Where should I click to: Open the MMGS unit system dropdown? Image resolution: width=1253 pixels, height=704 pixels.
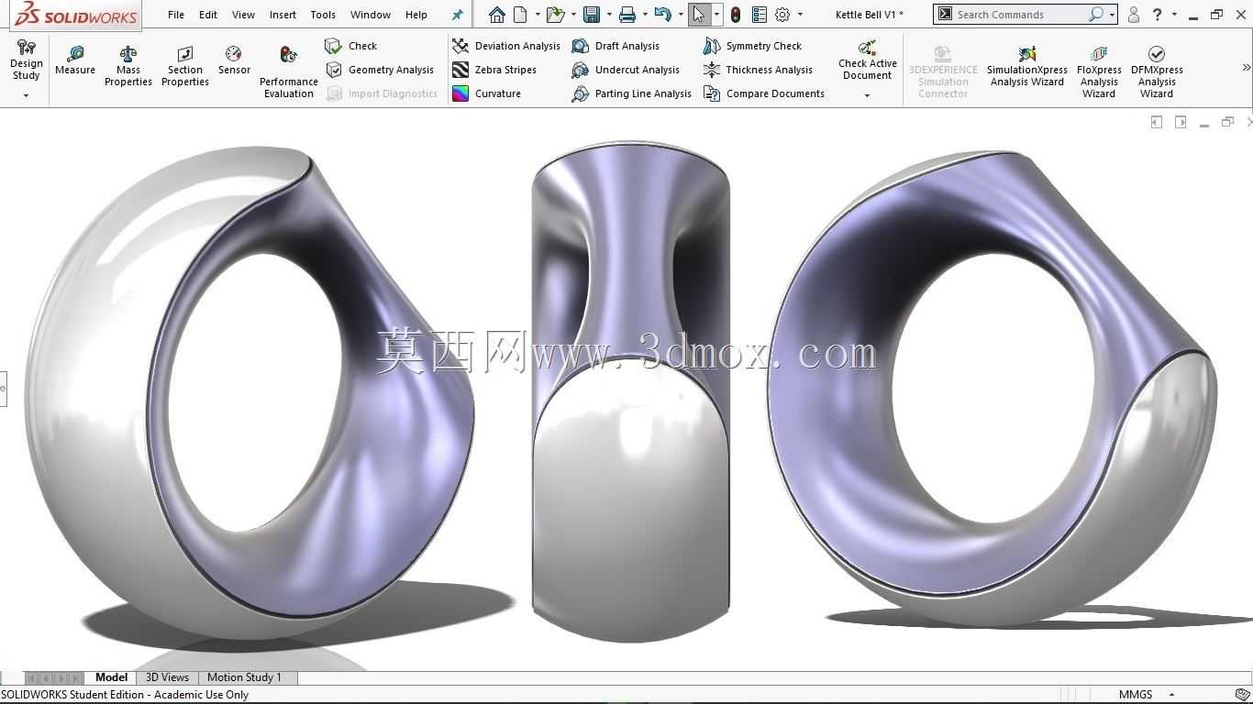[x=1171, y=695]
